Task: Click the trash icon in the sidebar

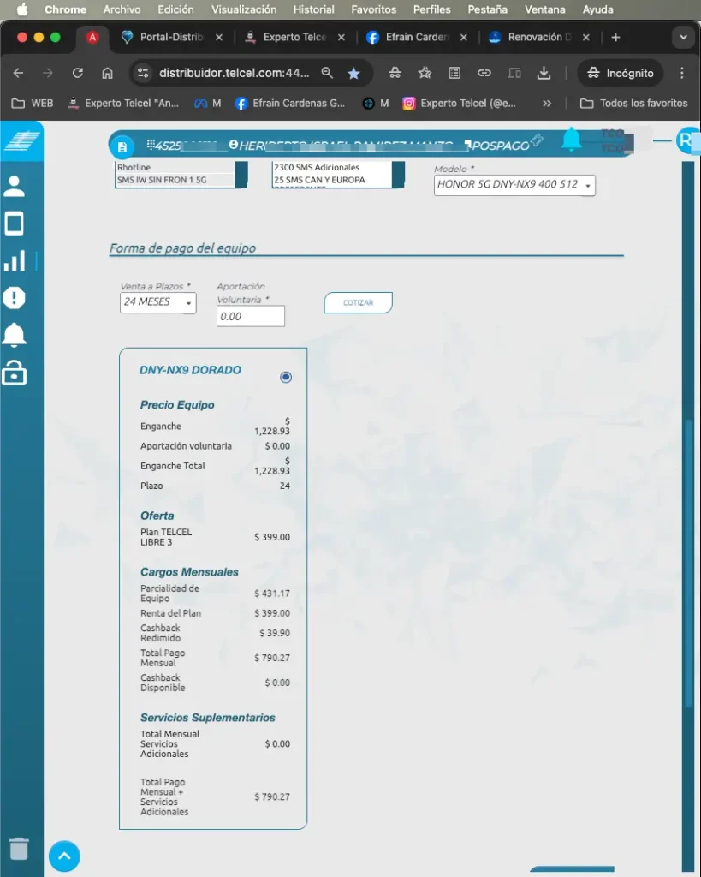Action: tap(19, 849)
